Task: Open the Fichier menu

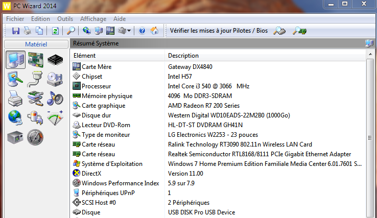Action: coord(15,19)
